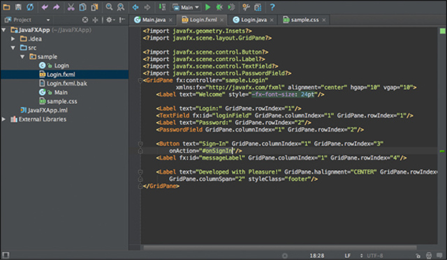
Task: Navigate Back with the blue arrow
Action: 135,7
